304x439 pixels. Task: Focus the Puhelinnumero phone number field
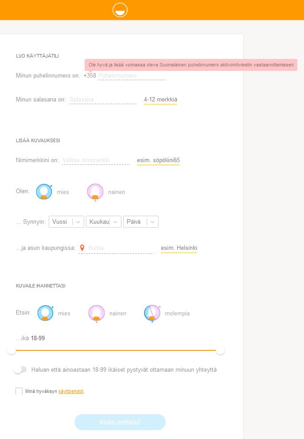coord(132,76)
